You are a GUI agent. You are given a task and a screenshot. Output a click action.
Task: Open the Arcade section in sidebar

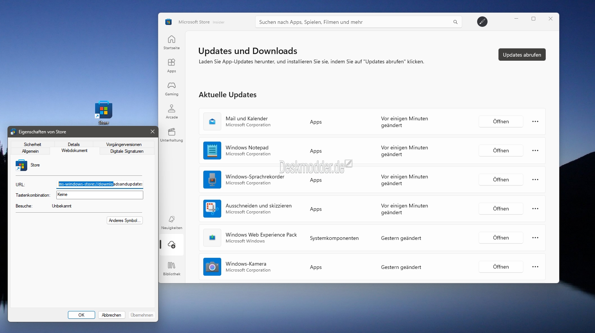[172, 112]
